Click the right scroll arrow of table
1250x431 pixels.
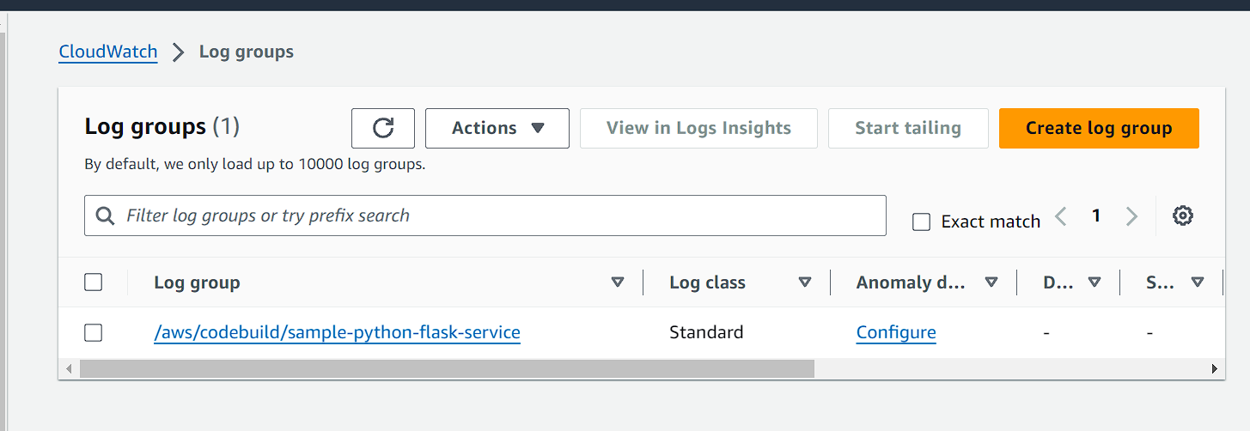1214,369
